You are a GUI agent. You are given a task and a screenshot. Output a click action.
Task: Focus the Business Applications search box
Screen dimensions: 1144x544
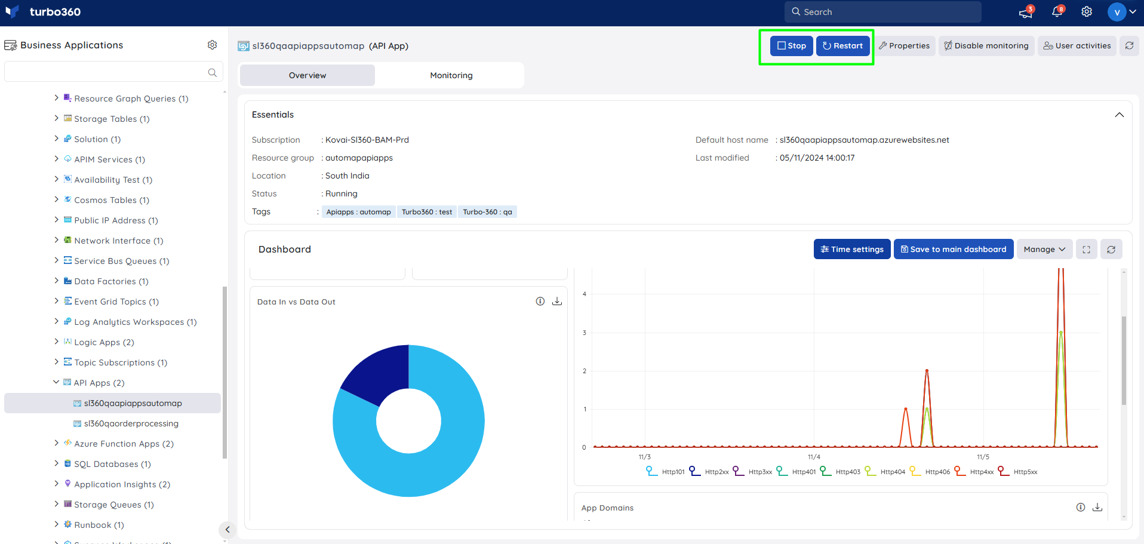(113, 72)
